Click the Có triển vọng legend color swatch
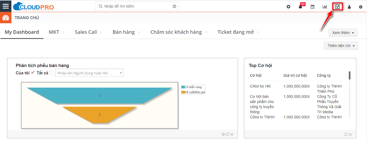This screenshot has width=367, height=143. coord(183,87)
